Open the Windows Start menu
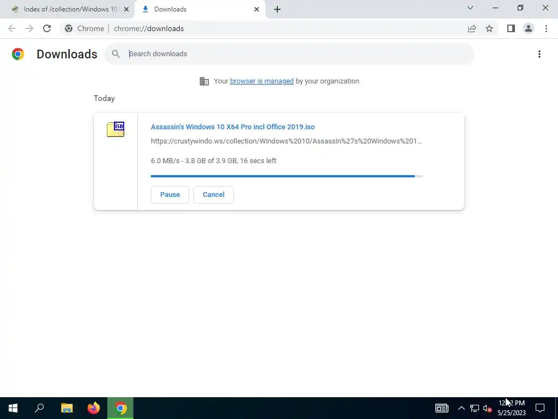The image size is (558, 419). [x=13, y=408]
